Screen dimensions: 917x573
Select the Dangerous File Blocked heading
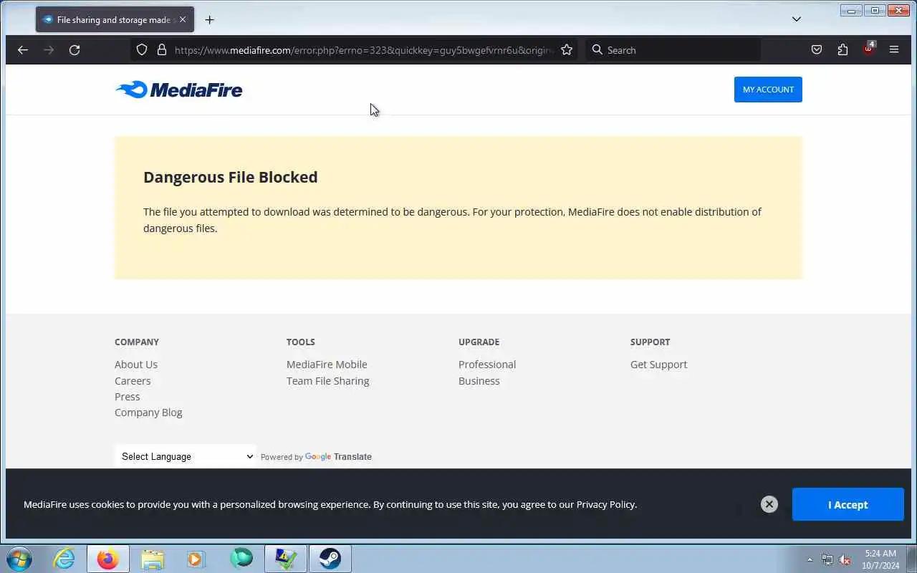click(231, 177)
